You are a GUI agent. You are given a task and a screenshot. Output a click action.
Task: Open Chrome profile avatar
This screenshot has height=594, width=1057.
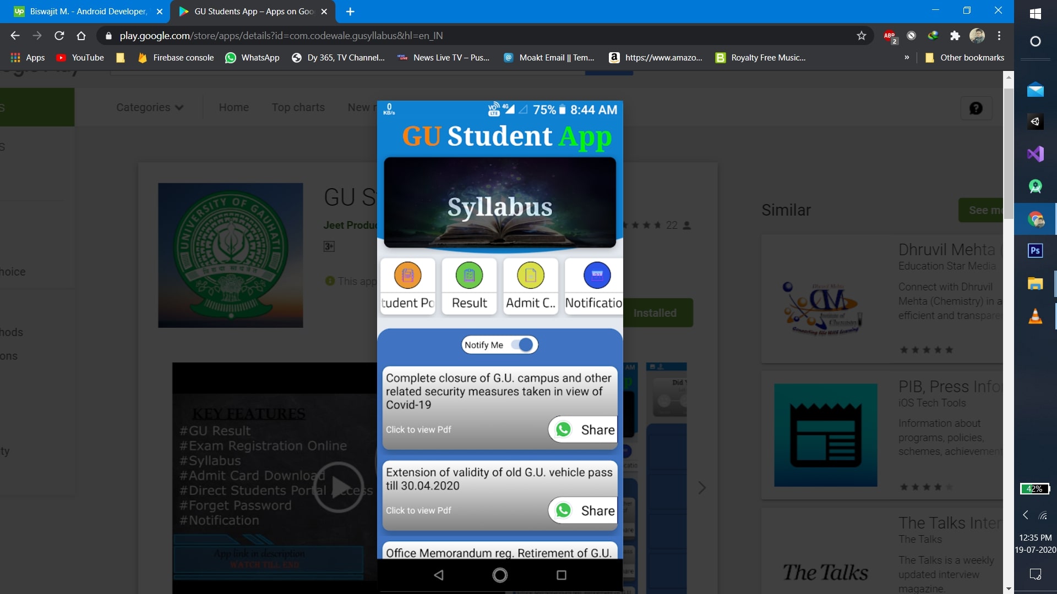pos(977,36)
